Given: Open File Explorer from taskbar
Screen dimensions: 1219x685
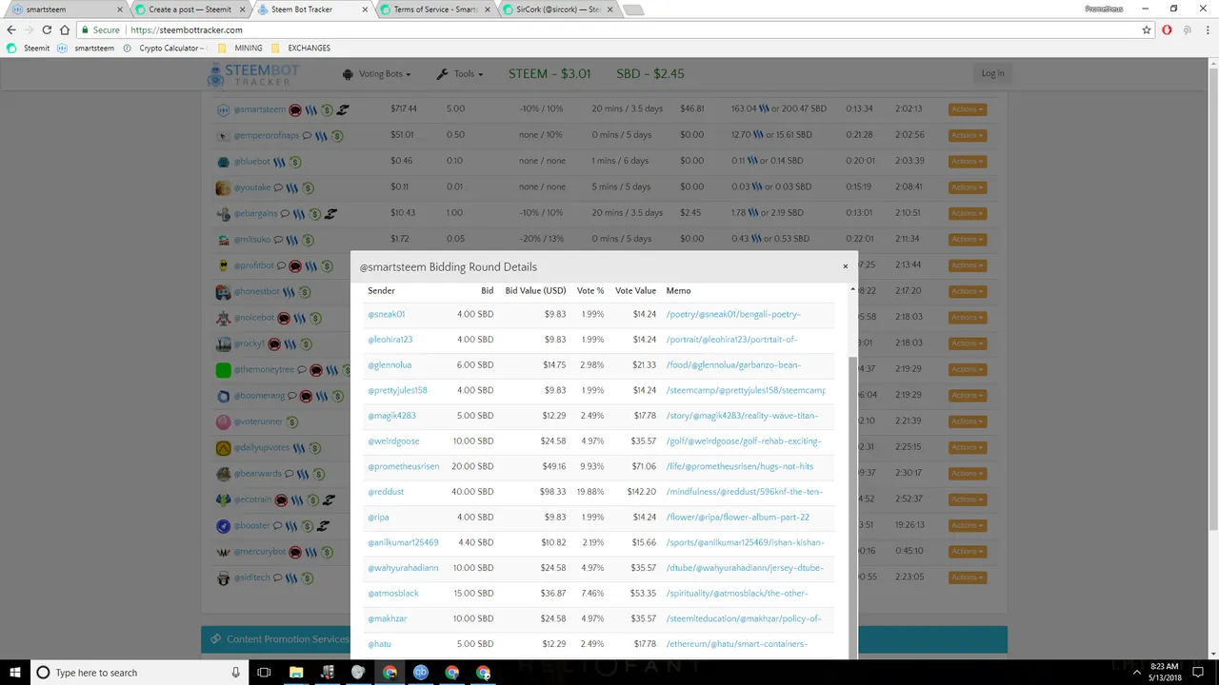Looking at the screenshot, I should click(x=296, y=673).
